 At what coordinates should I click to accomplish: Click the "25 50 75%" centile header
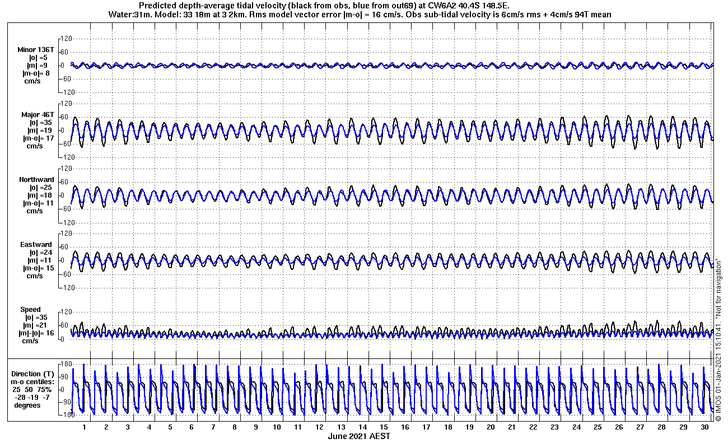pos(32,389)
